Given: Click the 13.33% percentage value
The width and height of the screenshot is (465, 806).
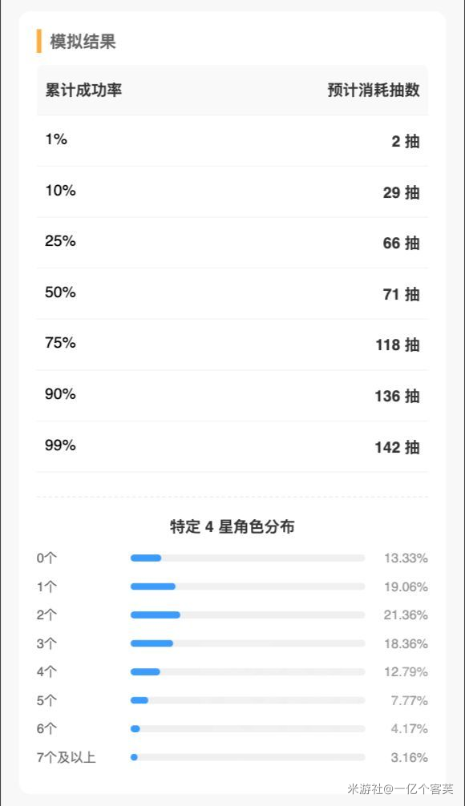Looking at the screenshot, I should (x=406, y=558).
